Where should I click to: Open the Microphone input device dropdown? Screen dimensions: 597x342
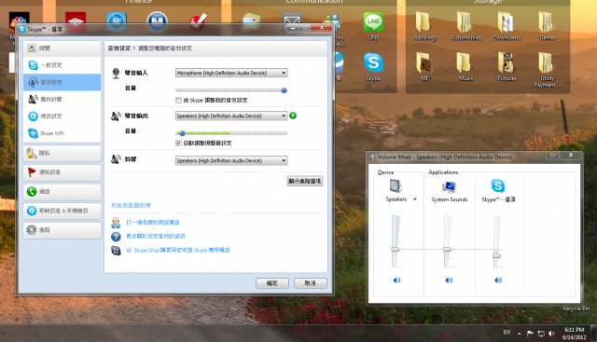point(231,73)
